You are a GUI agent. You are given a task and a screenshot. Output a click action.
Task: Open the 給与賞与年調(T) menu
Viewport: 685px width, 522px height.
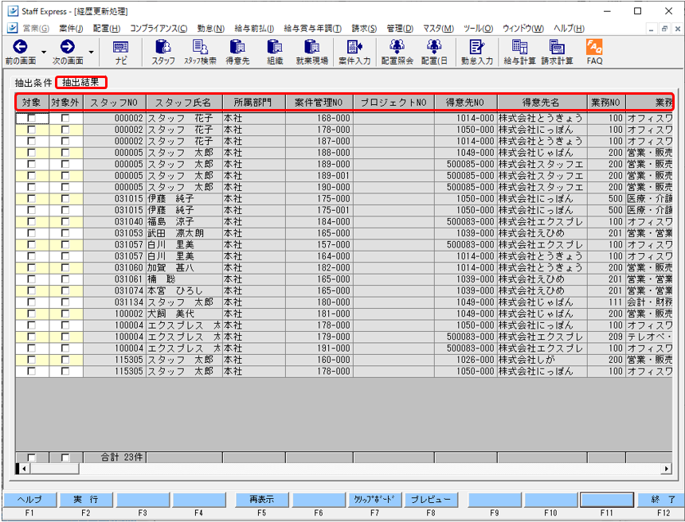click(x=313, y=29)
